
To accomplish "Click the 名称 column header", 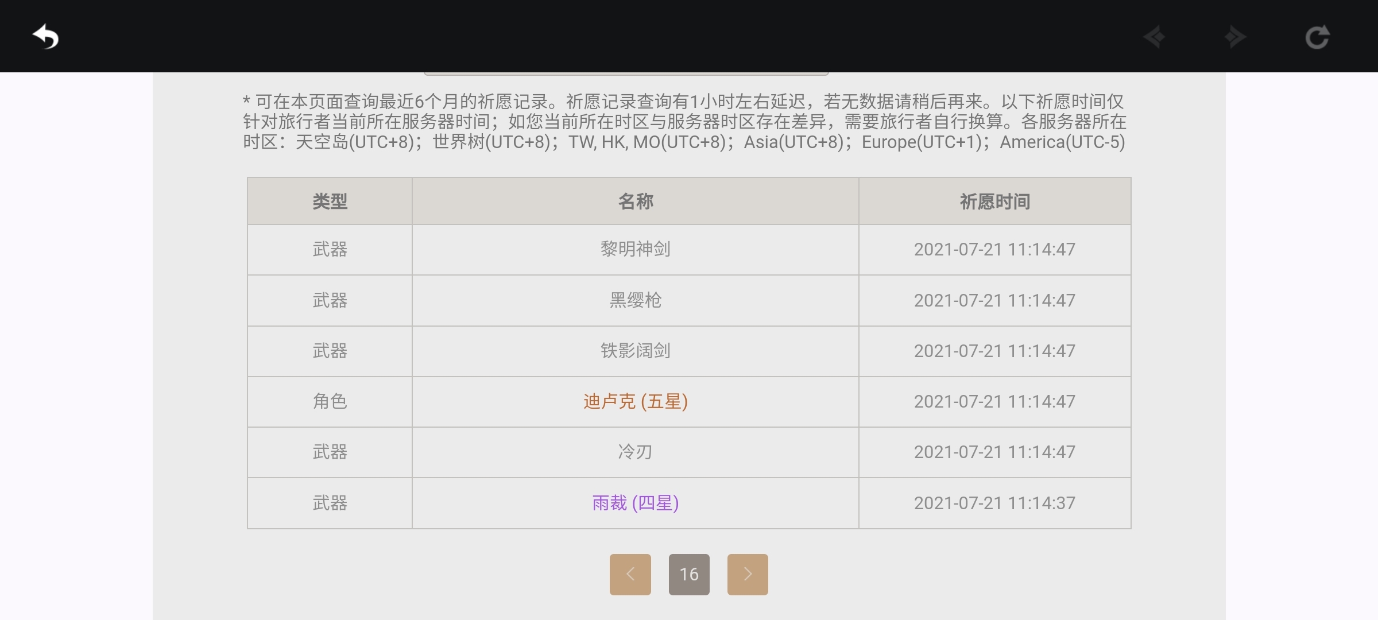I will click(635, 201).
